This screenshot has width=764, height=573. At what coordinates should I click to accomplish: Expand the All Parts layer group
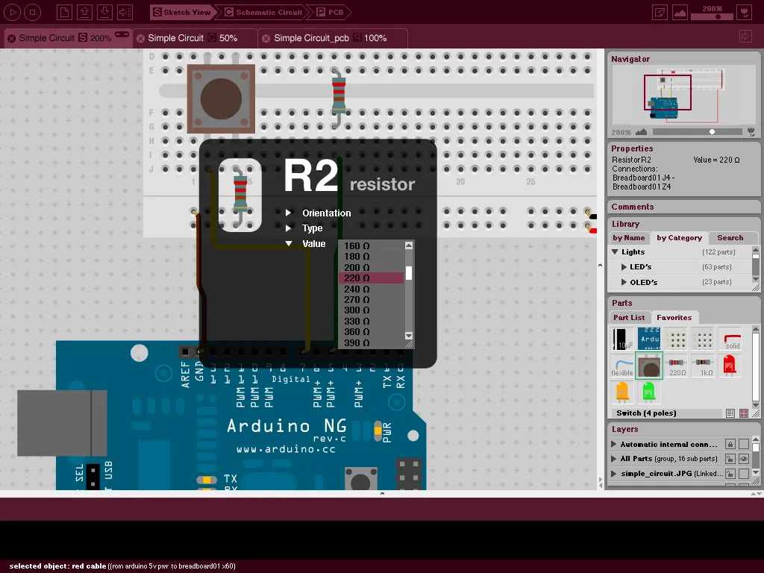[614, 459]
